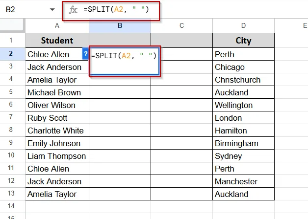Click the Birmingham cell
The height and width of the screenshot is (219, 308).
243,143
